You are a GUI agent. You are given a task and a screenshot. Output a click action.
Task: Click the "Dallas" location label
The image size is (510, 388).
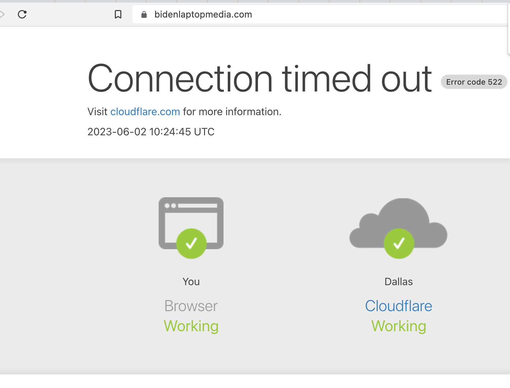pos(398,282)
